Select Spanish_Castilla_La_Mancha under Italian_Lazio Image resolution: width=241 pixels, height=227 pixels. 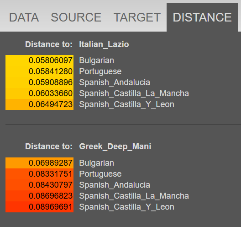point(134,93)
